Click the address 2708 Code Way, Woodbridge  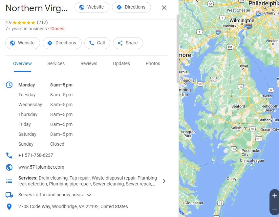tap(73, 206)
